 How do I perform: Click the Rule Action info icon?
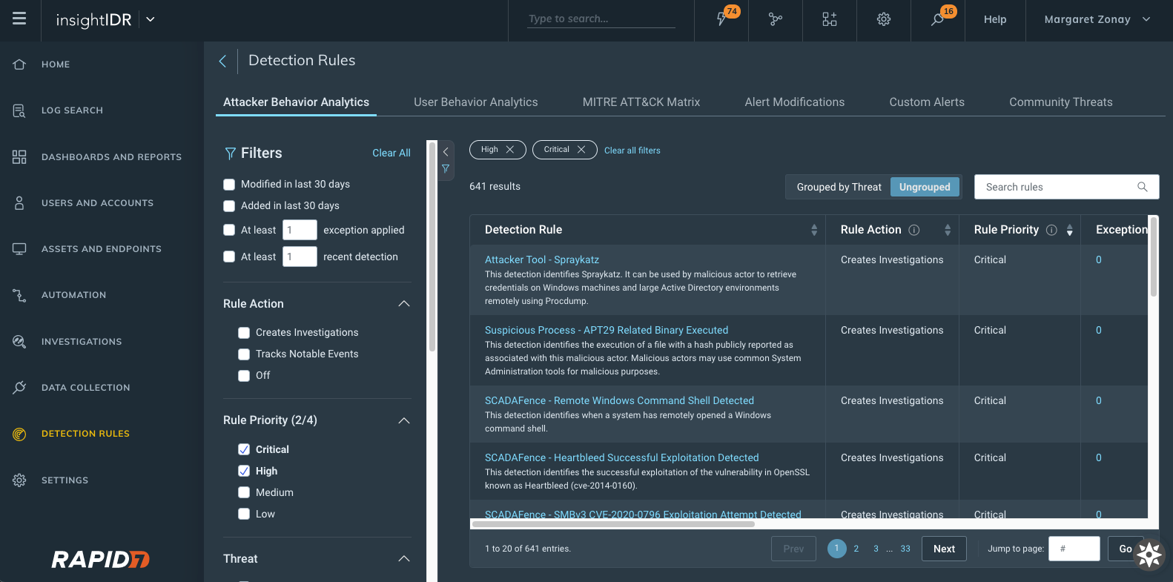(914, 230)
